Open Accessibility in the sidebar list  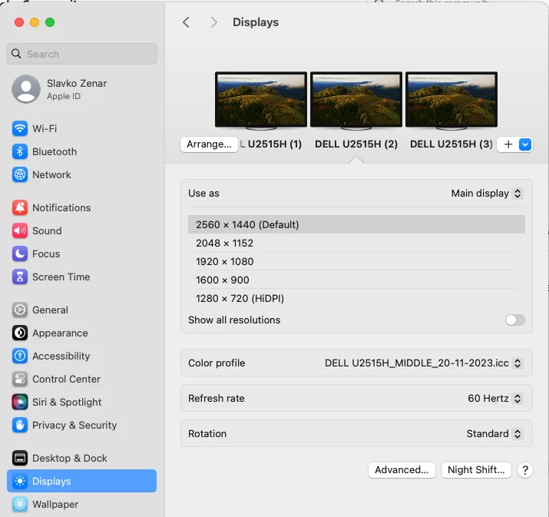[x=81, y=356]
